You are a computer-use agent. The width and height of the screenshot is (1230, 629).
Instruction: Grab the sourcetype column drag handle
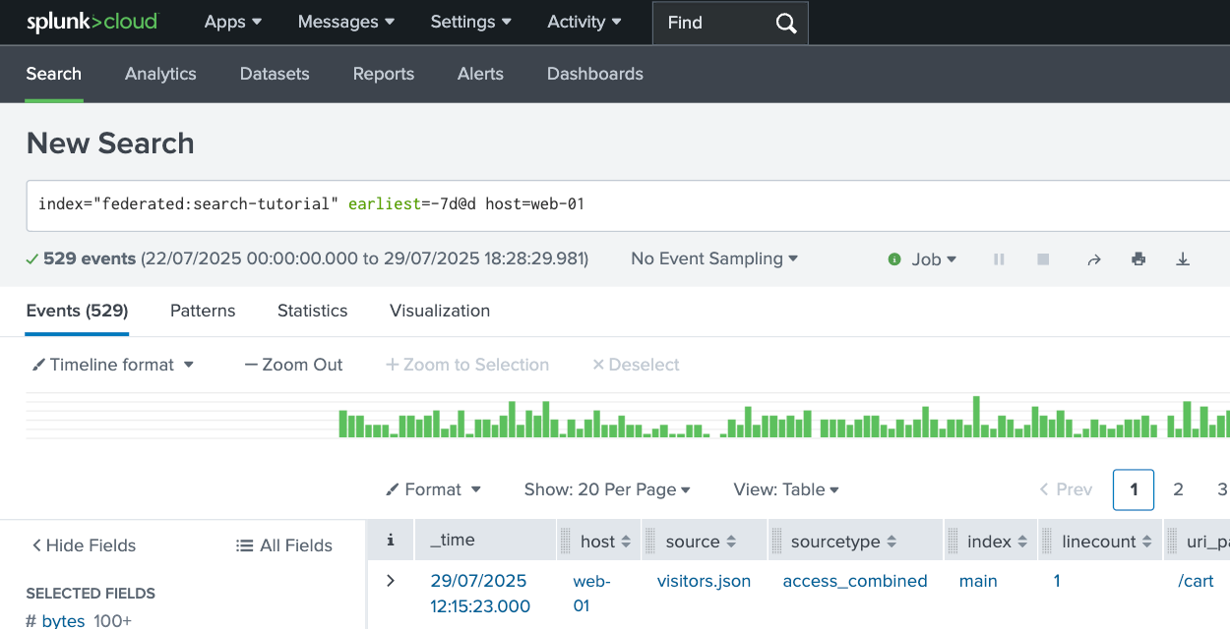(x=776, y=542)
